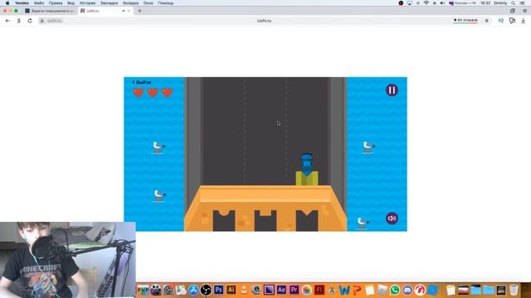This screenshot has width=531, height=298.
Task: Open the screen mirroring menu bar icon
Action: point(409,3)
